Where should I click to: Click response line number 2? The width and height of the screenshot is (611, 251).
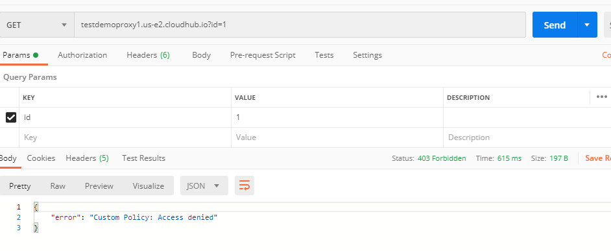[x=19, y=217]
